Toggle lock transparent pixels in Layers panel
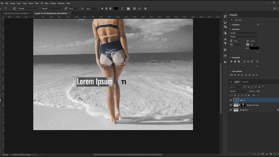Image resolution: width=279 pixels, height=157 pixels. [x=235, y=96]
